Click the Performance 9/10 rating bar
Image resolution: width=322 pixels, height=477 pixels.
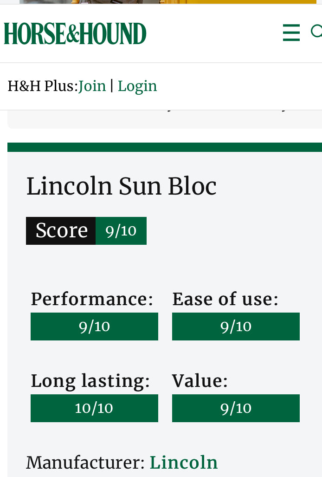(94, 327)
